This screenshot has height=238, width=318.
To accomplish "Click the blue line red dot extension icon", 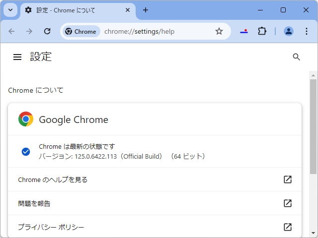I will [x=244, y=31].
